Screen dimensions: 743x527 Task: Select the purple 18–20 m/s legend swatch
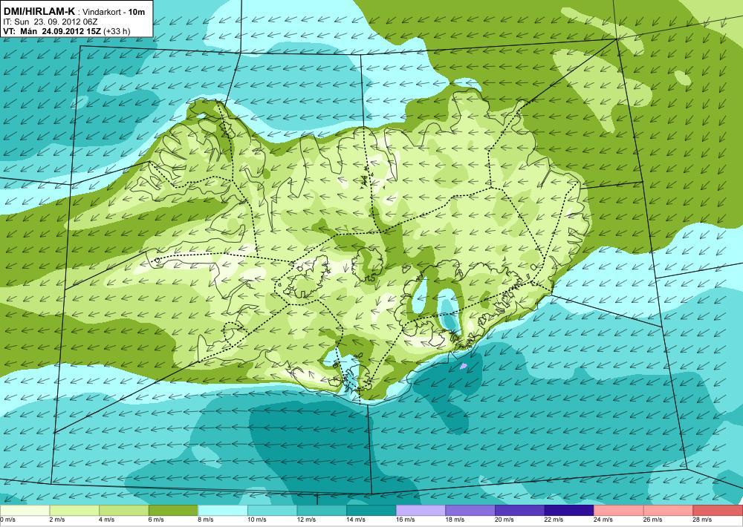tap(470, 511)
